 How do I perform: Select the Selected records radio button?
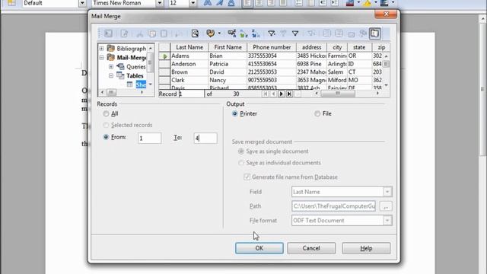pyautogui.click(x=106, y=125)
